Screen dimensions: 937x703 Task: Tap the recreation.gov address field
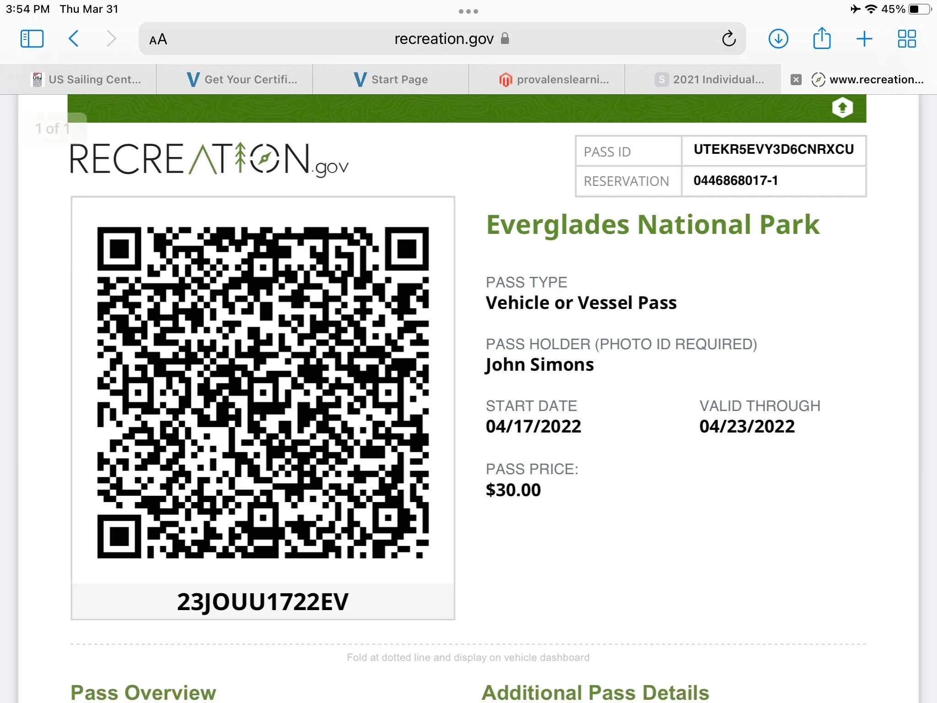(444, 39)
